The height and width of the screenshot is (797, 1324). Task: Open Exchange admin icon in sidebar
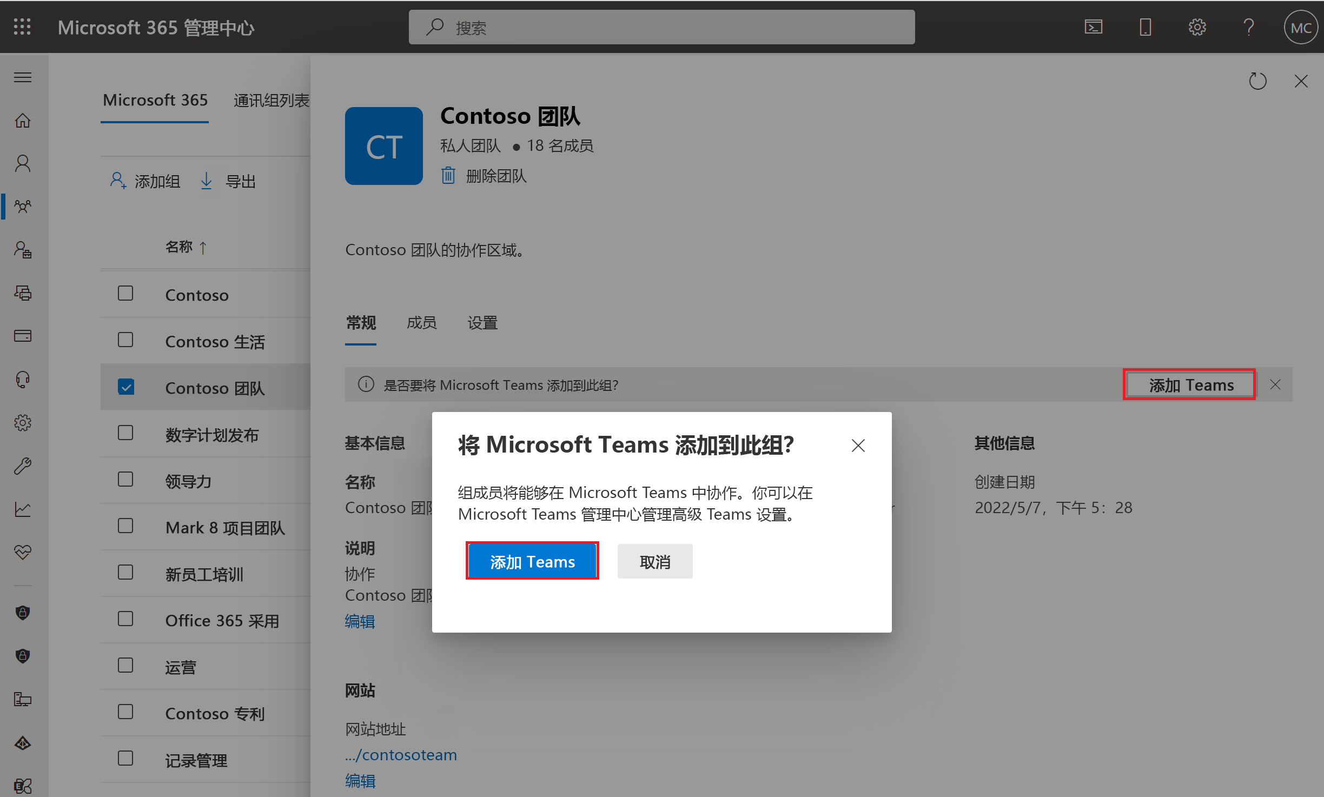pos(23,786)
